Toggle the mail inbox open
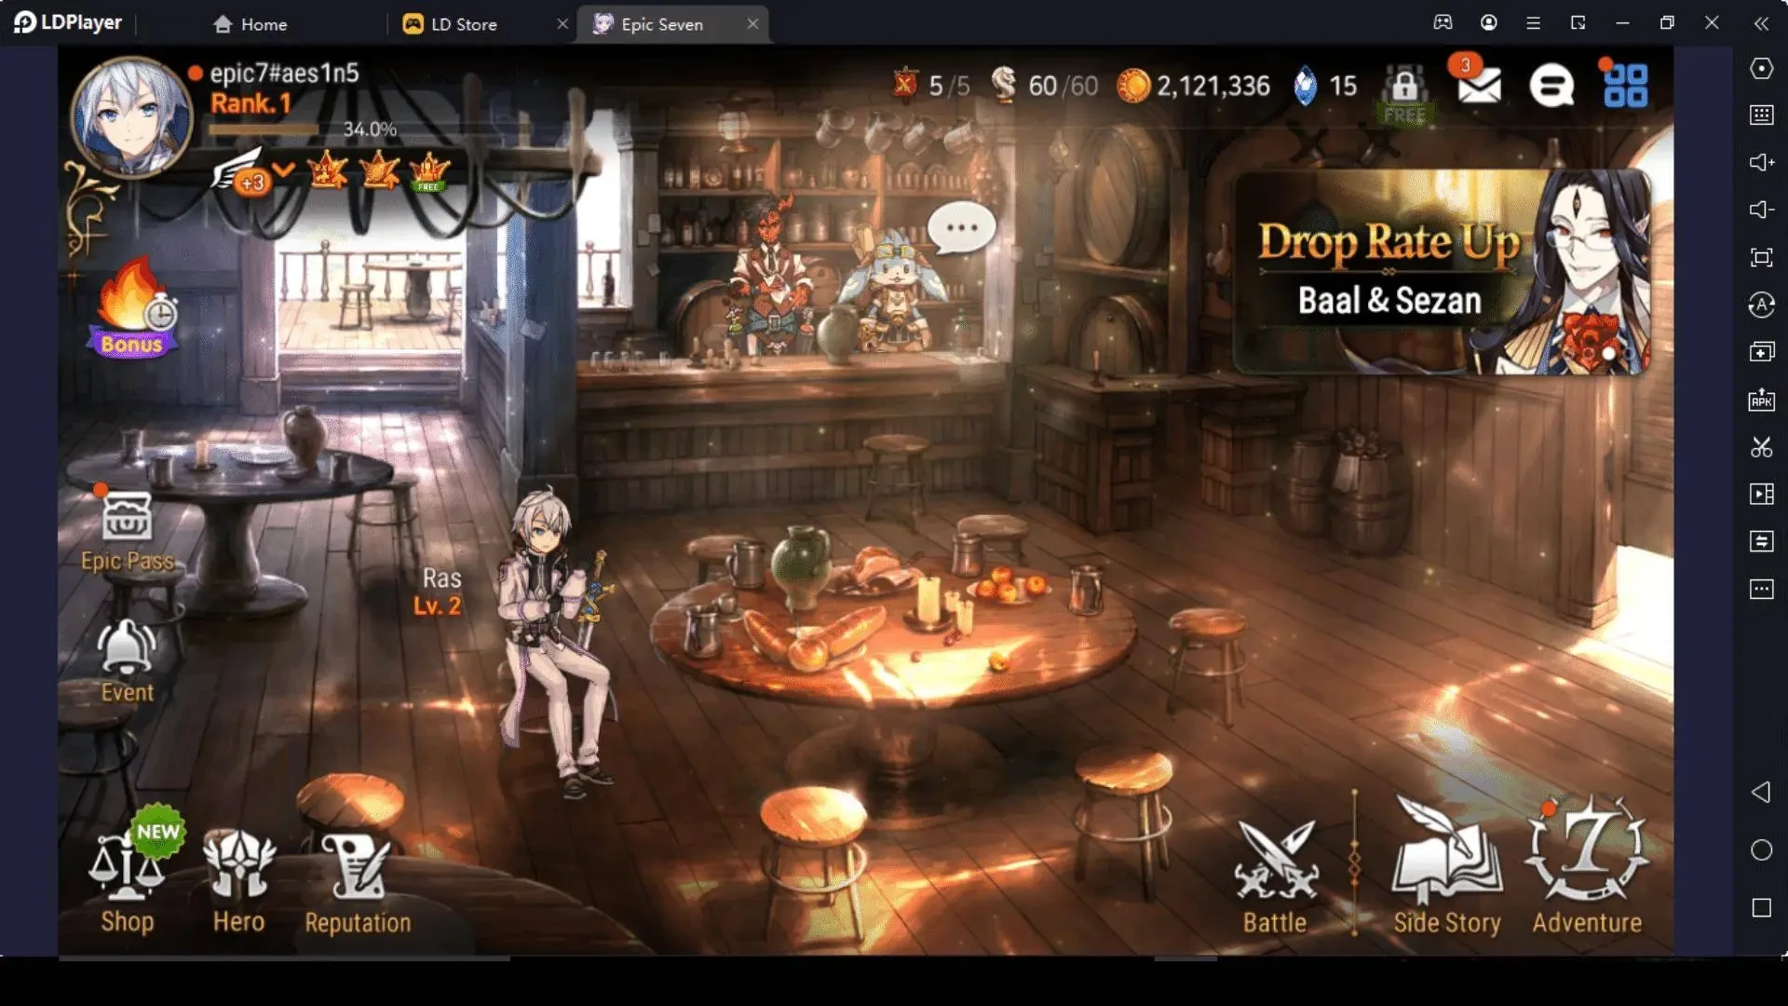The image size is (1788, 1006). [1481, 86]
